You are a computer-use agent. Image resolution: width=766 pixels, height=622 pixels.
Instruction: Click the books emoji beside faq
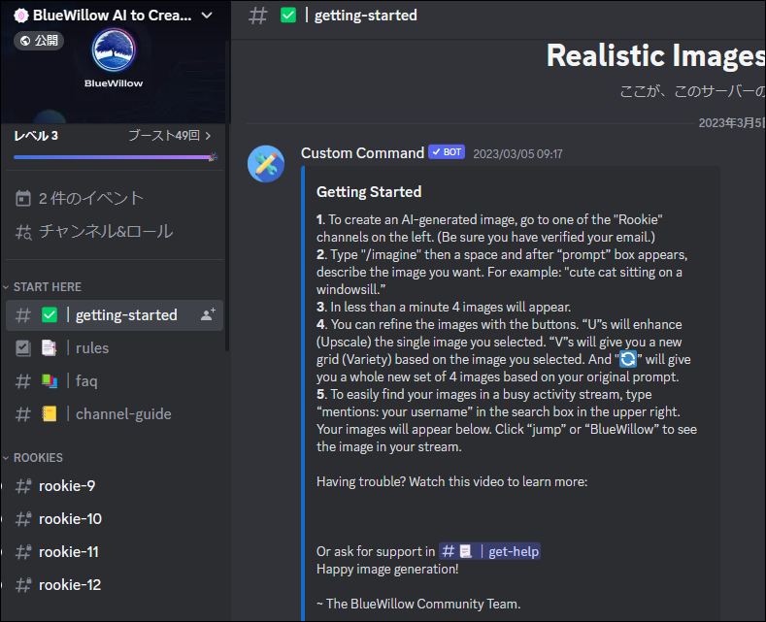50,380
